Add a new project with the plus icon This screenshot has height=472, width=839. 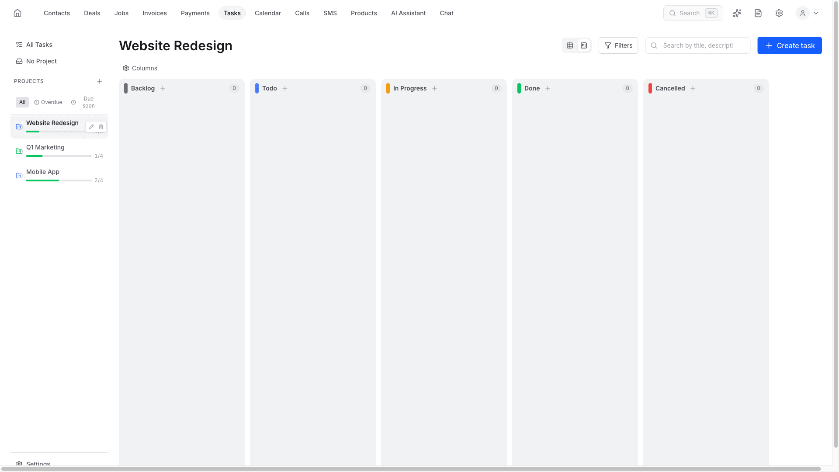pyautogui.click(x=100, y=81)
